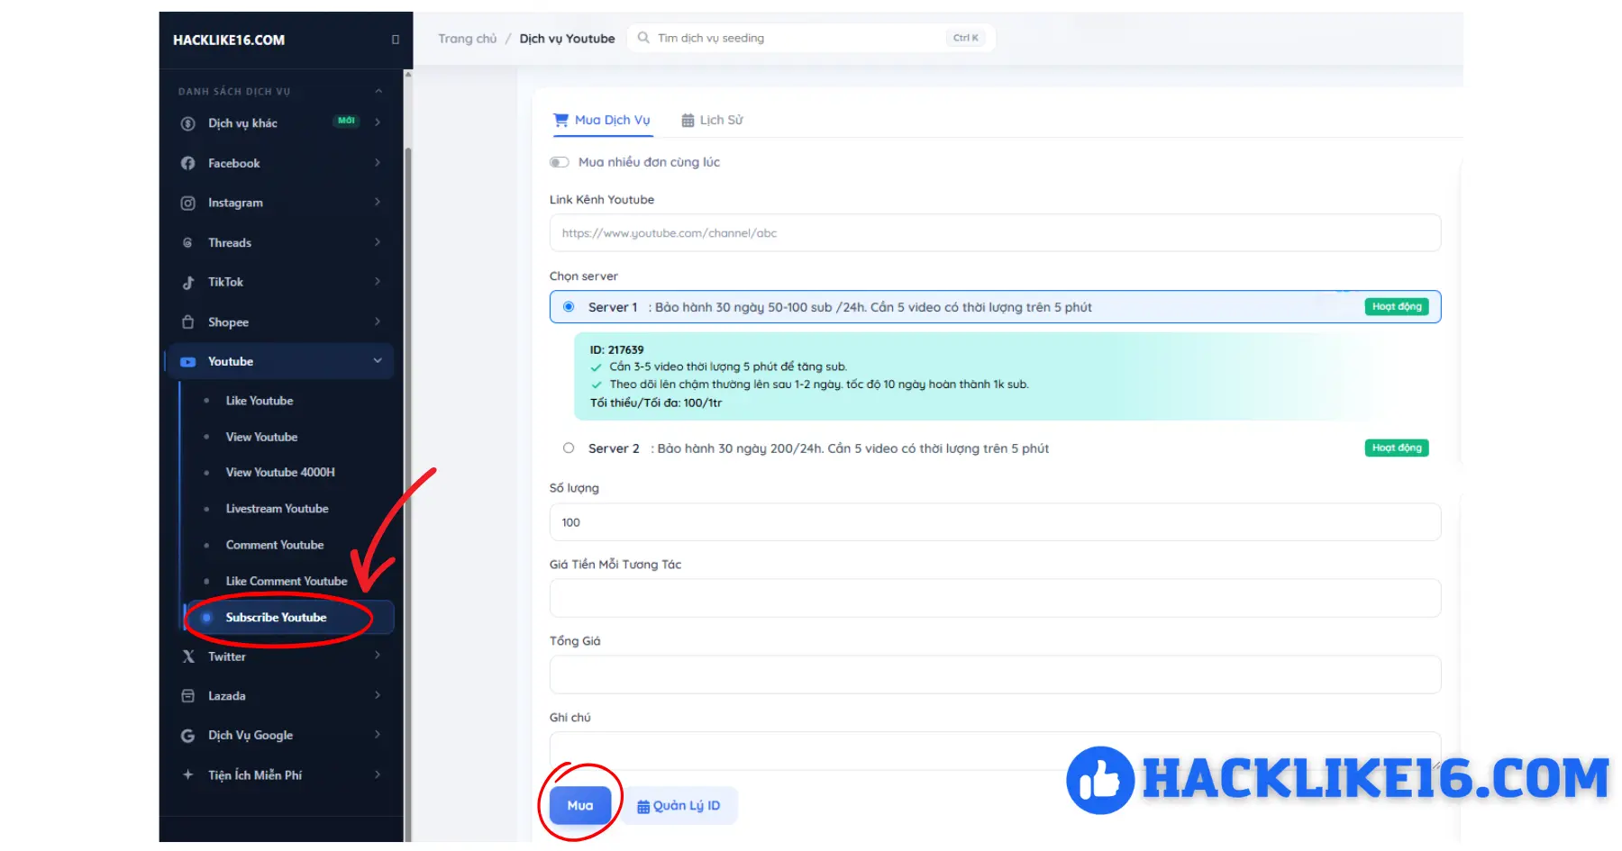The image size is (1622, 851).
Task: Select the Server 1 radio button
Action: click(x=569, y=307)
